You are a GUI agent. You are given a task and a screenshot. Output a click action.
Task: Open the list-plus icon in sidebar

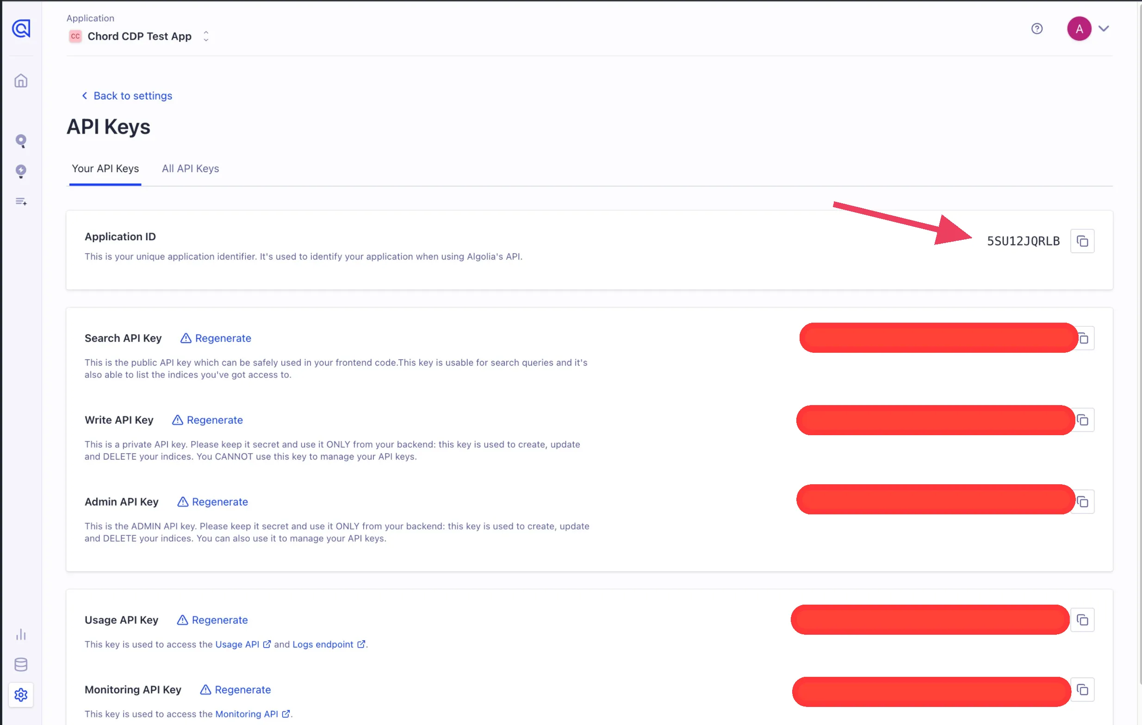pyautogui.click(x=21, y=202)
